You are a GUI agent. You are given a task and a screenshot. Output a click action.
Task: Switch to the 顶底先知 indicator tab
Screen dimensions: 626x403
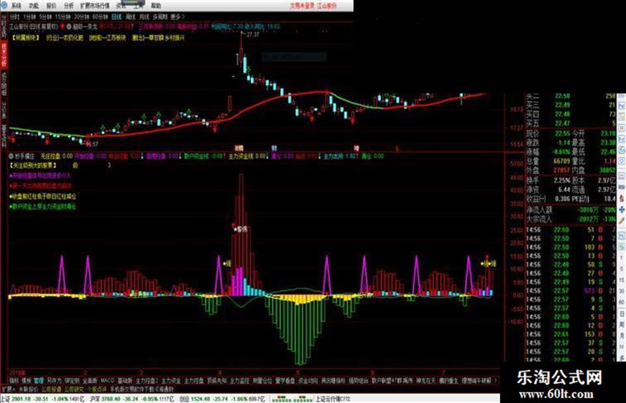click(x=217, y=381)
